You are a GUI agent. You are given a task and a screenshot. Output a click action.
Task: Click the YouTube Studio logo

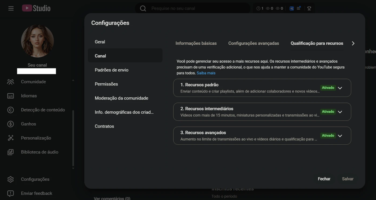pos(36,8)
